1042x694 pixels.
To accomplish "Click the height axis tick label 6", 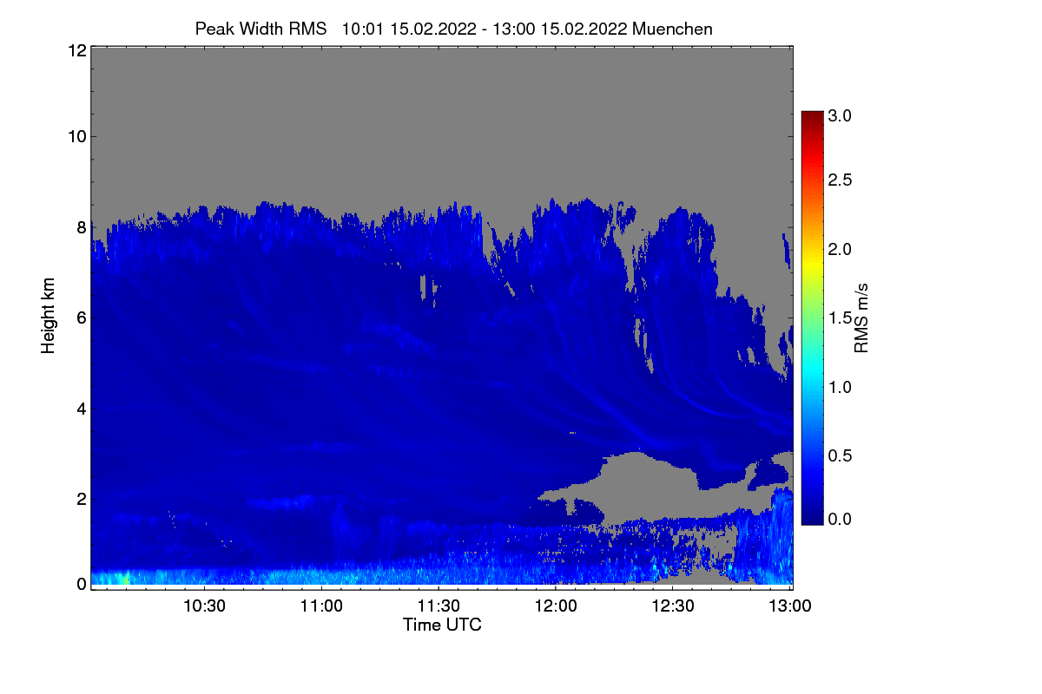I will (x=81, y=318).
